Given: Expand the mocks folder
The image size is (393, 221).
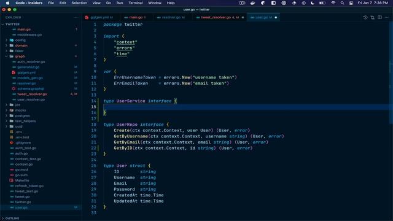Looking at the screenshot, I should (7, 110).
